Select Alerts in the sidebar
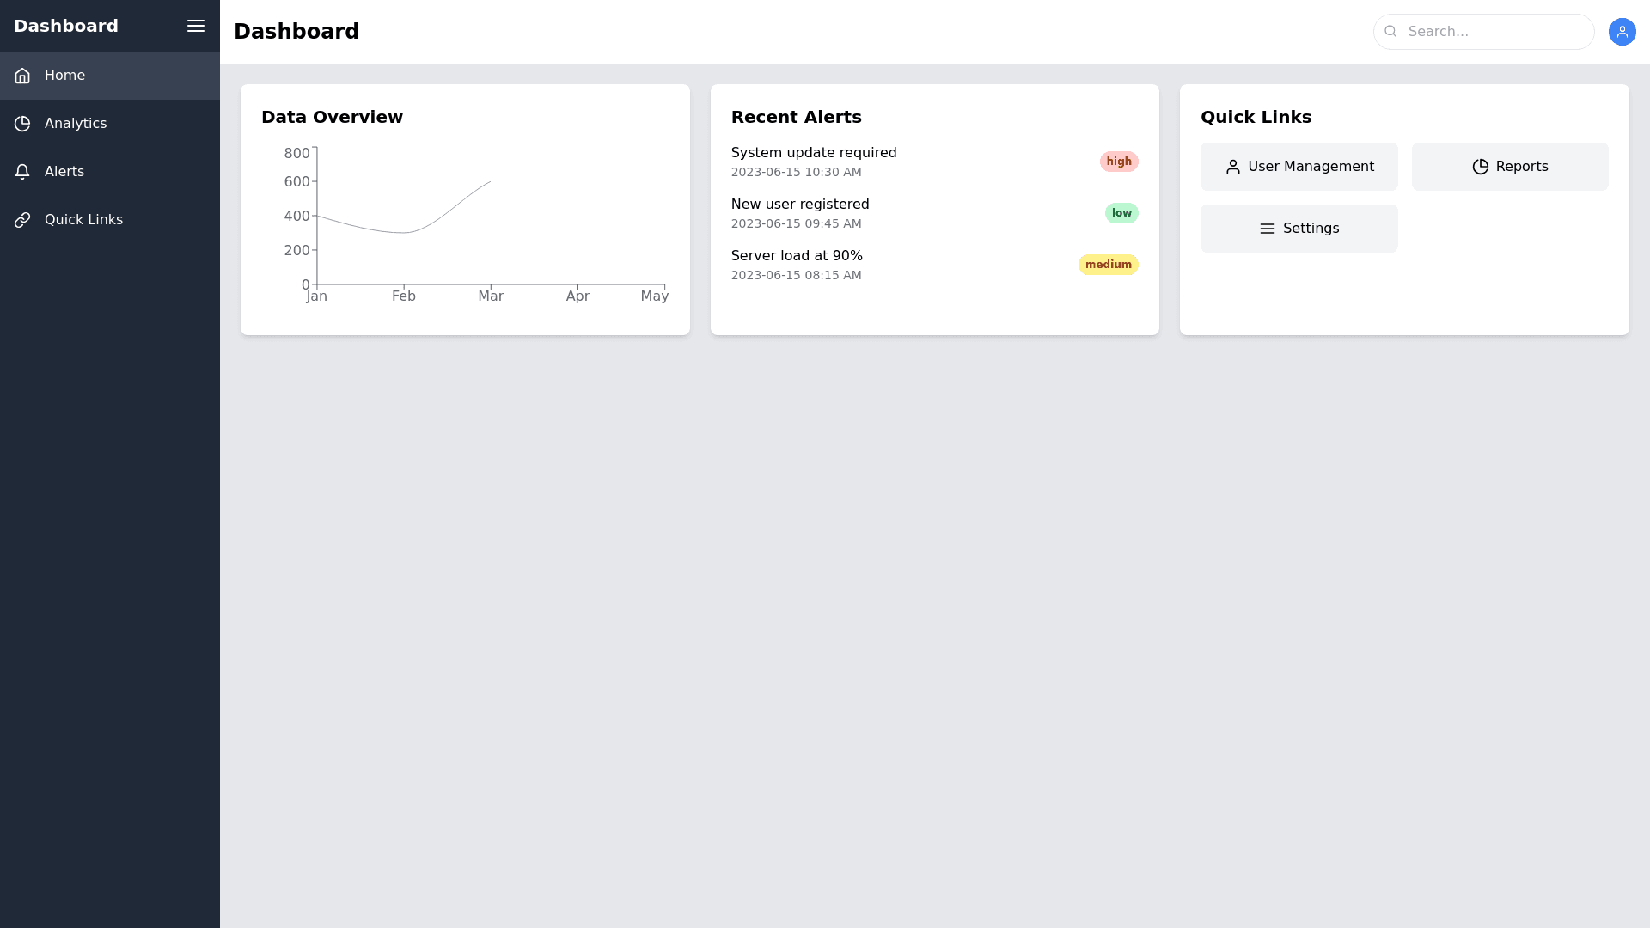This screenshot has width=1650, height=928. point(64,172)
